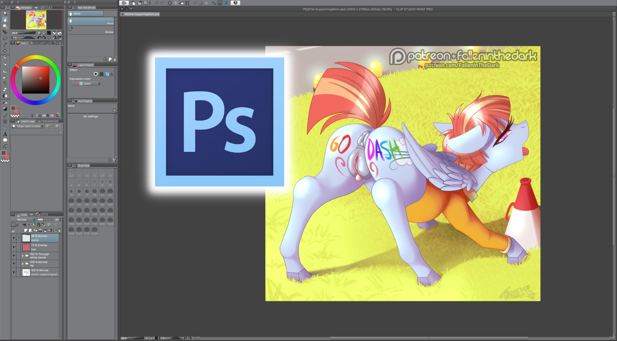This screenshot has width=617, height=341.
Task: Toggle the border effect in Layer Property
Action: click(x=96, y=74)
